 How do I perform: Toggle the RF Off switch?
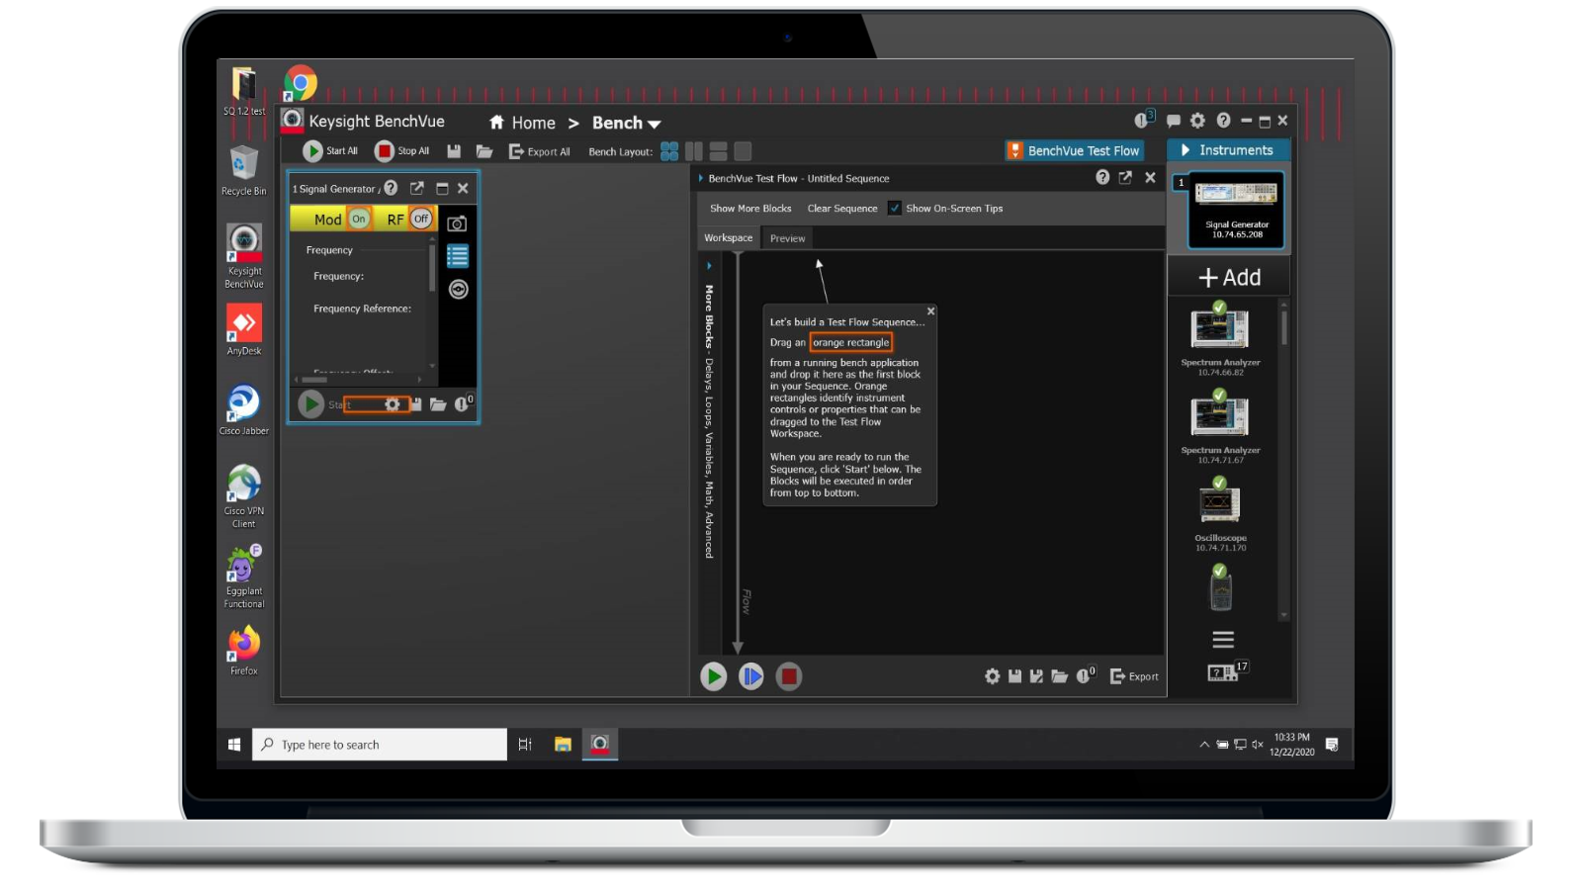[421, 219]
